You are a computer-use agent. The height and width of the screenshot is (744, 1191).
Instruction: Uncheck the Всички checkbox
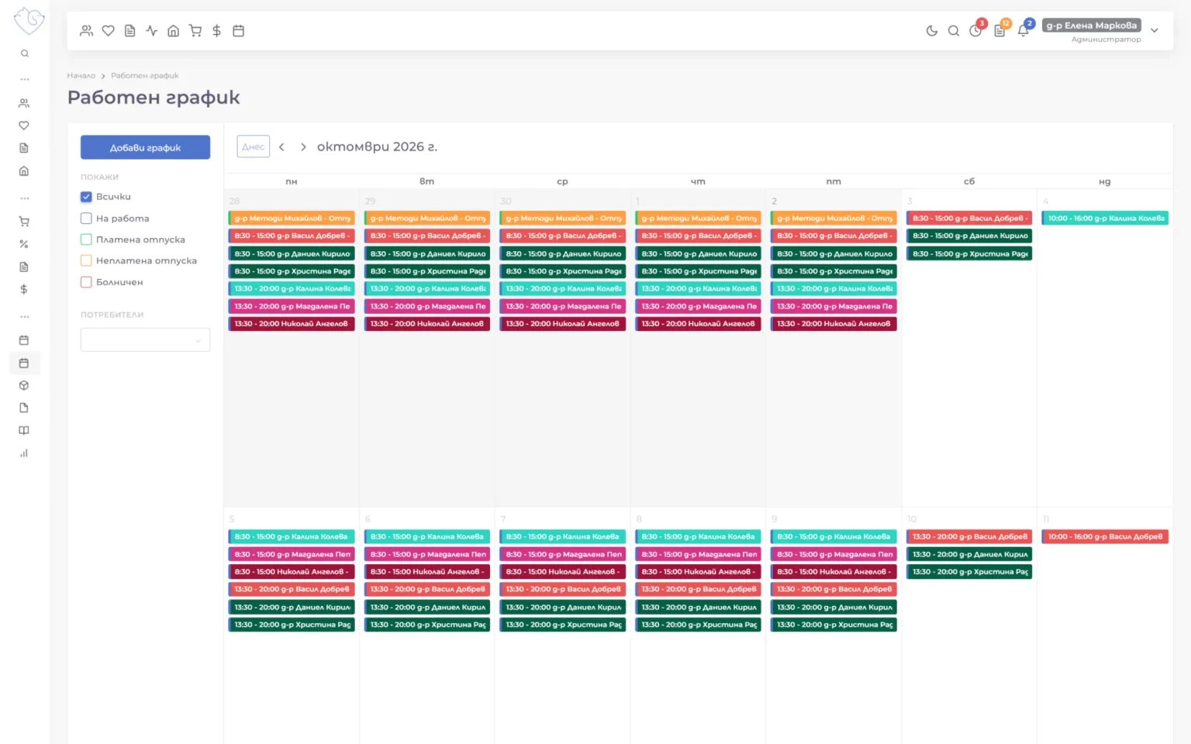click(x=86, y=197)
